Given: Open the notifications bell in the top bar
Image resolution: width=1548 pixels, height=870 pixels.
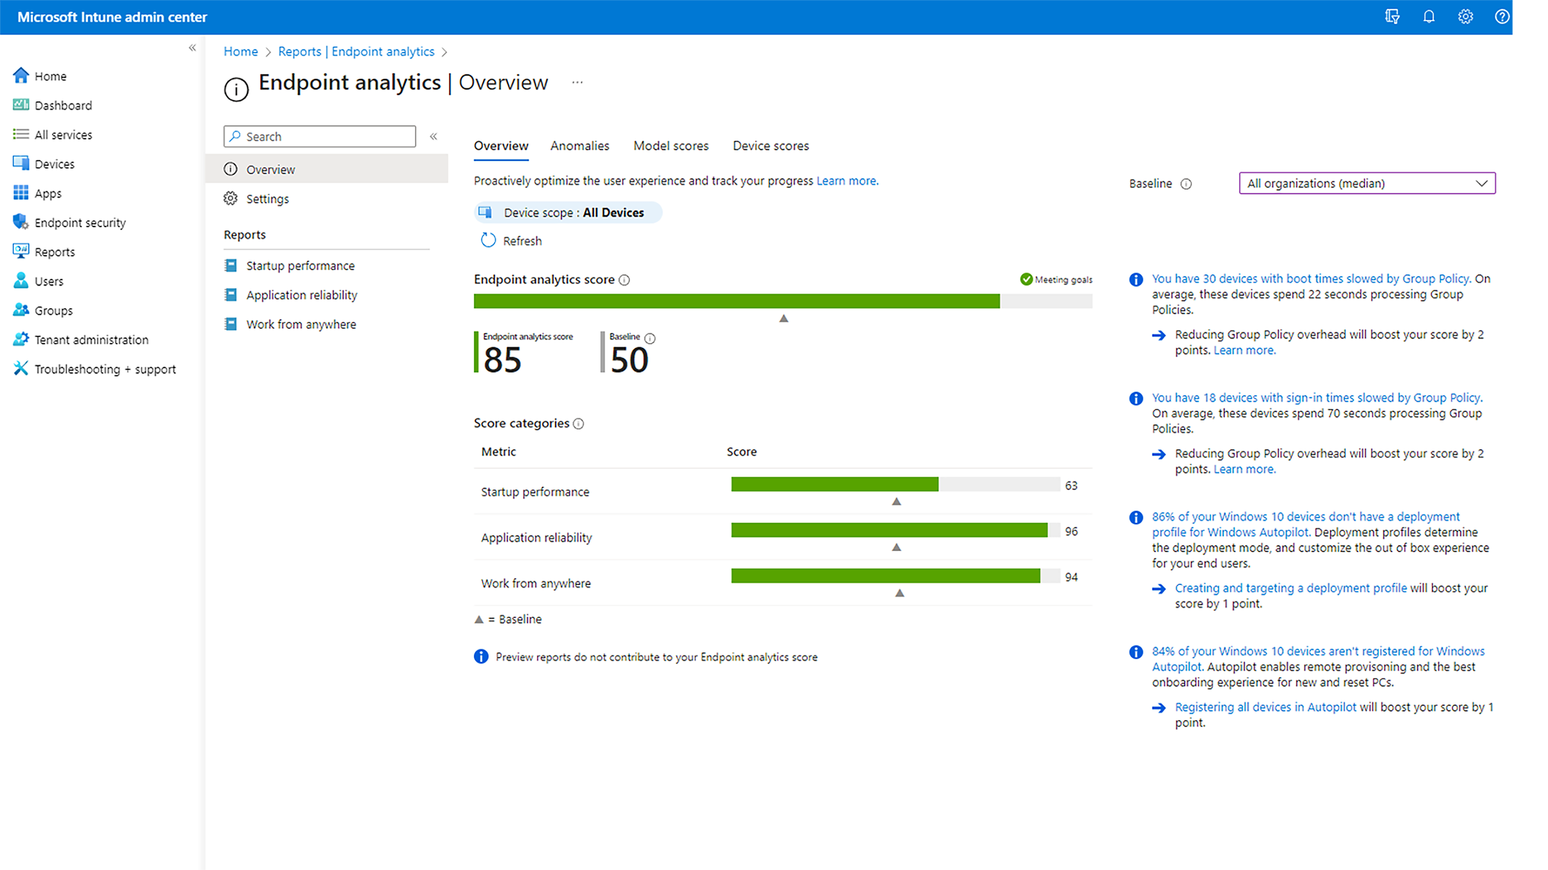Looking at the screenshot, I should pos(1428,16).
